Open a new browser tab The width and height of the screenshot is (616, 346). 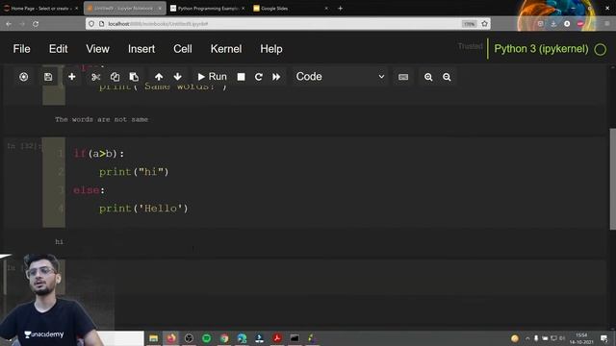pos(340,9)
